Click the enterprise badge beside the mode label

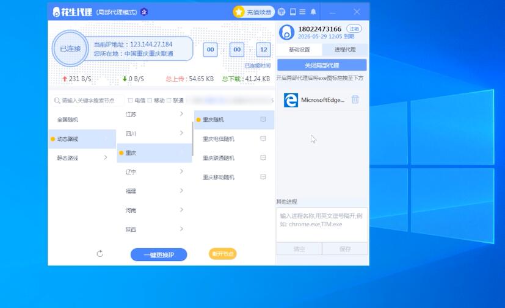tap(144, 12)
